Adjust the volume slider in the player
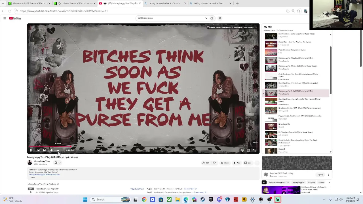Screen dimensions: 363x204 point(58,150)
